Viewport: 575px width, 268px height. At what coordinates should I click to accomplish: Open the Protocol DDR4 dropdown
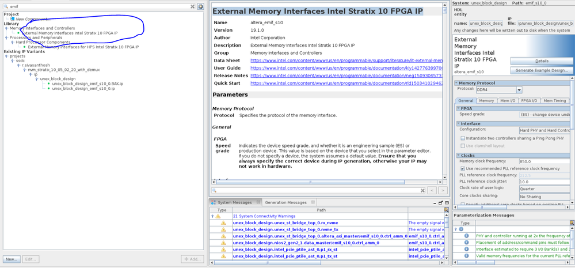click(x=519, y=90)
